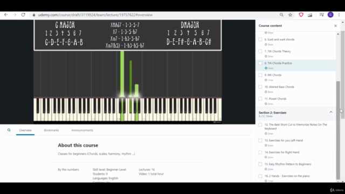The width and height of the screenshot is (345, 194).
Task: Tick the Easy Rhythm Pattern checkbox
Action: [260, 164]
